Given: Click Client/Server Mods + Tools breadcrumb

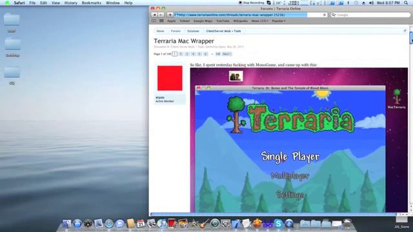Looking at the screenshot, I should [223, 31].
